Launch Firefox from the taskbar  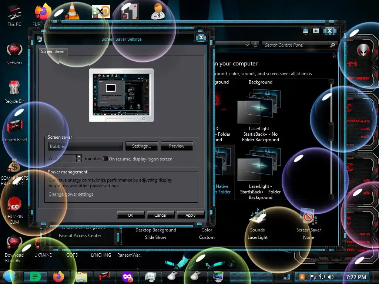click(x=58, y=277)
